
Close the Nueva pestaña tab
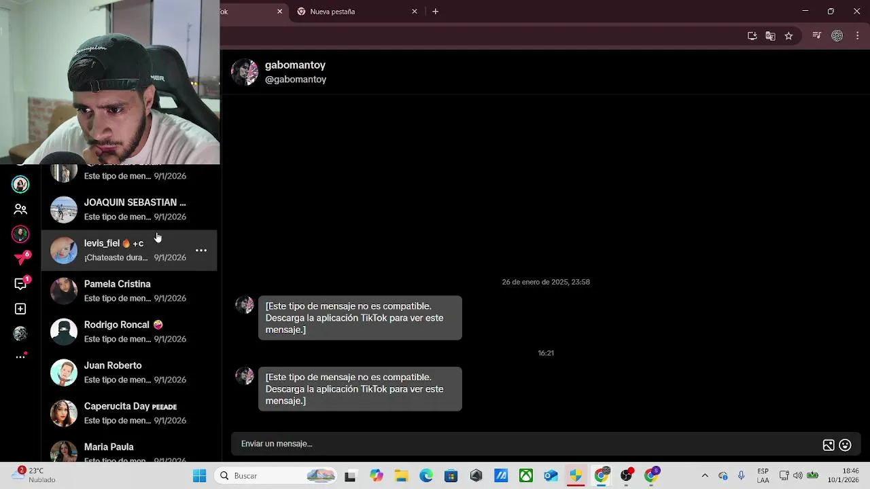(x=415, y=12)
